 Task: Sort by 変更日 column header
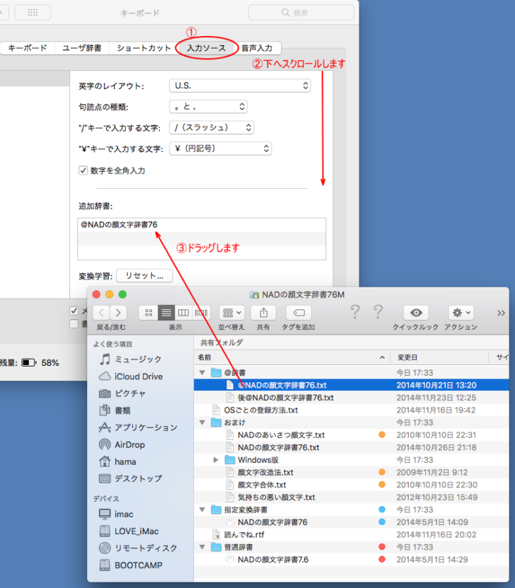(439, 357)
